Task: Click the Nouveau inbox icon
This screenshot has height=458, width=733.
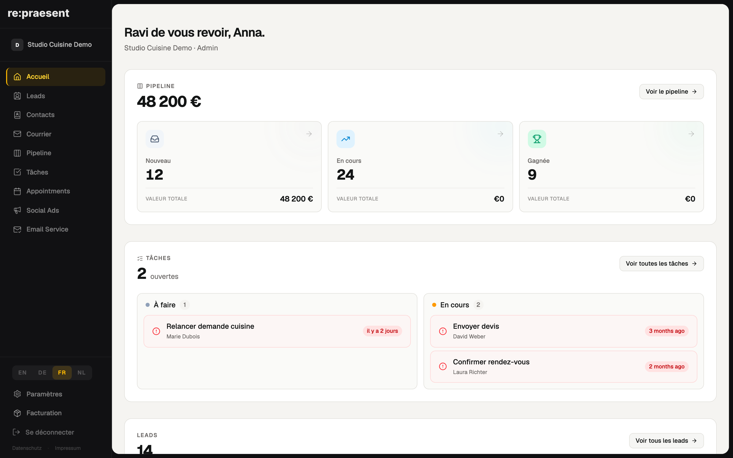Action: pos(155,139)
